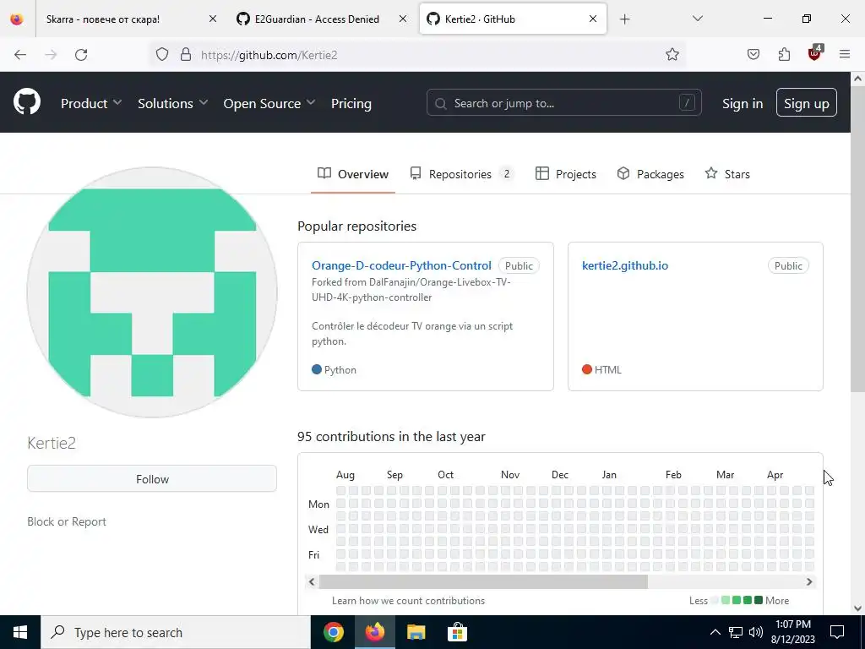865x649 pixels.
Task: Click Block or Report link
Action: click(x=67, y=521)
